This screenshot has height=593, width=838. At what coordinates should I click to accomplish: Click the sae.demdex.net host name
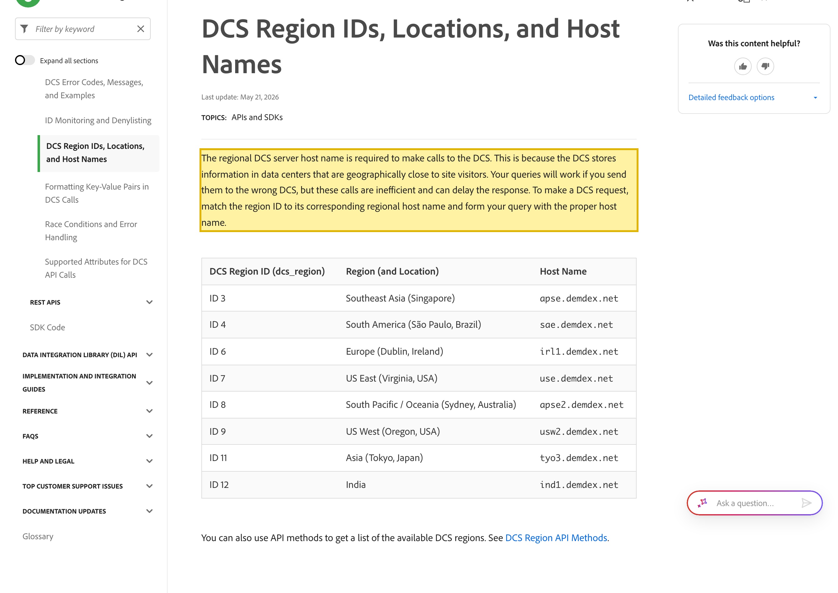coord(576,325)
